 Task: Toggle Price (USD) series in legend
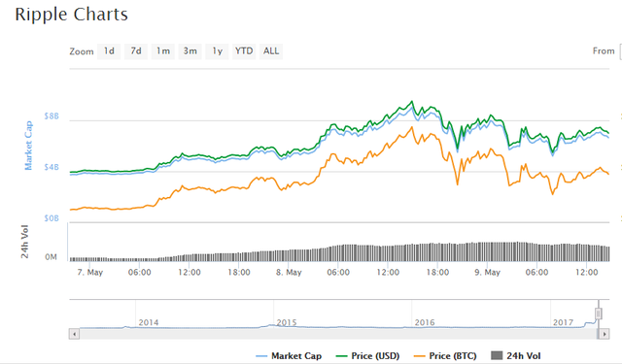(367, 356)
